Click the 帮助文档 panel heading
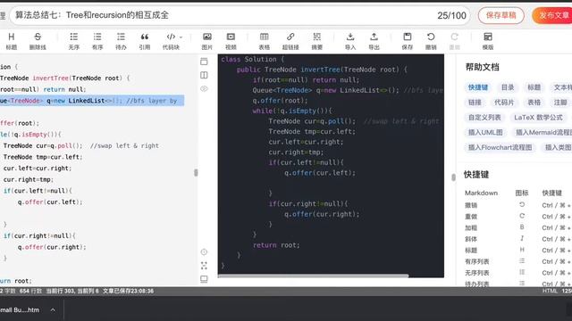This screenshot has height=321, width=572. 482,67
